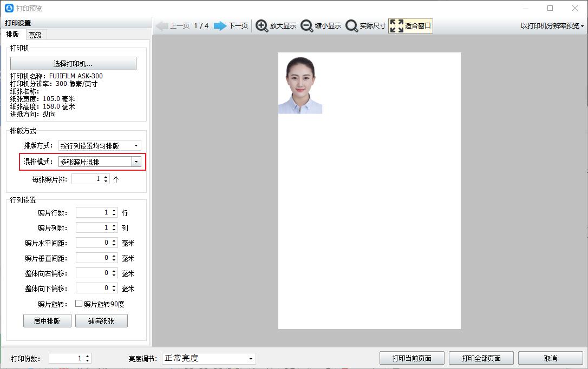Click the 打印全部页面 print all pages button
The height and width of the screenshot is (369, 588).
pyautogui.click(x=481, y=357)
